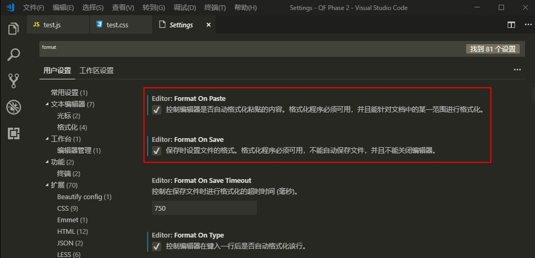The height and width of the screenshot is (258, 535).
Task: Open the 文件(F) menu
Action: (x=34, y=7)
